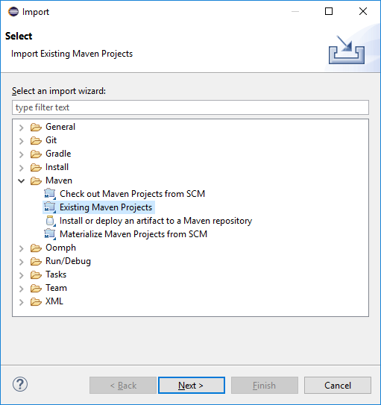Screen dimensions: 381x405
Task: Select the Oomph tree entry
Action: point(60,248)
